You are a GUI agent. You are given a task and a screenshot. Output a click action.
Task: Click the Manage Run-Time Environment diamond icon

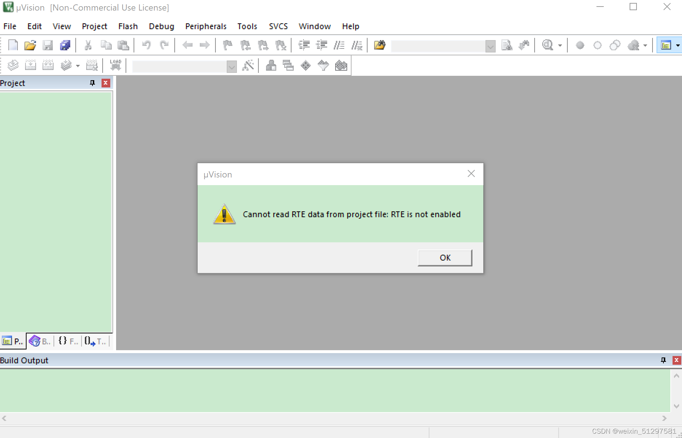click(306, 66)
